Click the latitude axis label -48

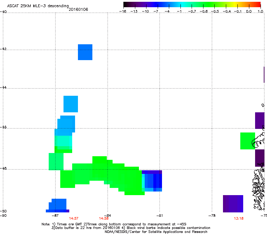(x=3, y=168)
